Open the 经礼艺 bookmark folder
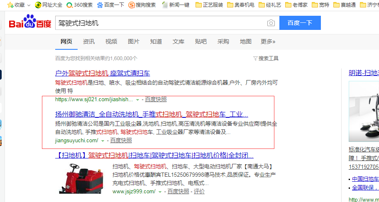Viewport: 379px width, 202px height. (x=270, y=5)
